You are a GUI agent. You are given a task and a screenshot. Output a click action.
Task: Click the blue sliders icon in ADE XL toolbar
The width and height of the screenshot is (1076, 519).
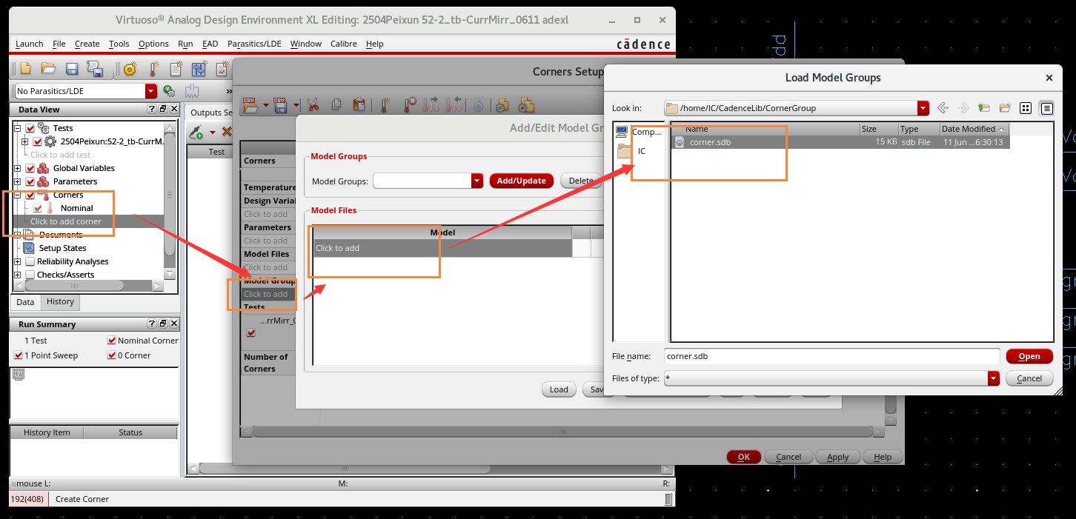[x=199, y=70]
